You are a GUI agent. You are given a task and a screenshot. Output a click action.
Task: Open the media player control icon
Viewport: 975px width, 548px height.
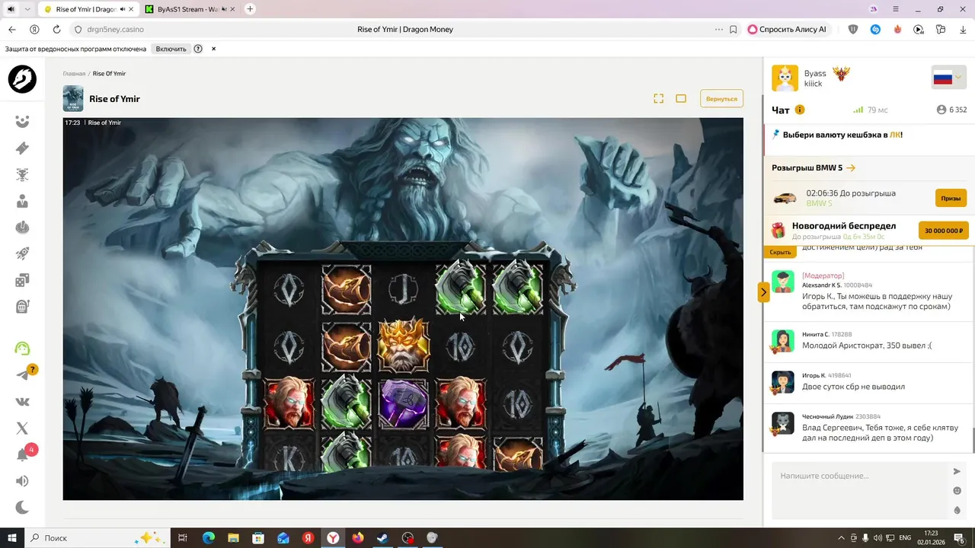919,30
